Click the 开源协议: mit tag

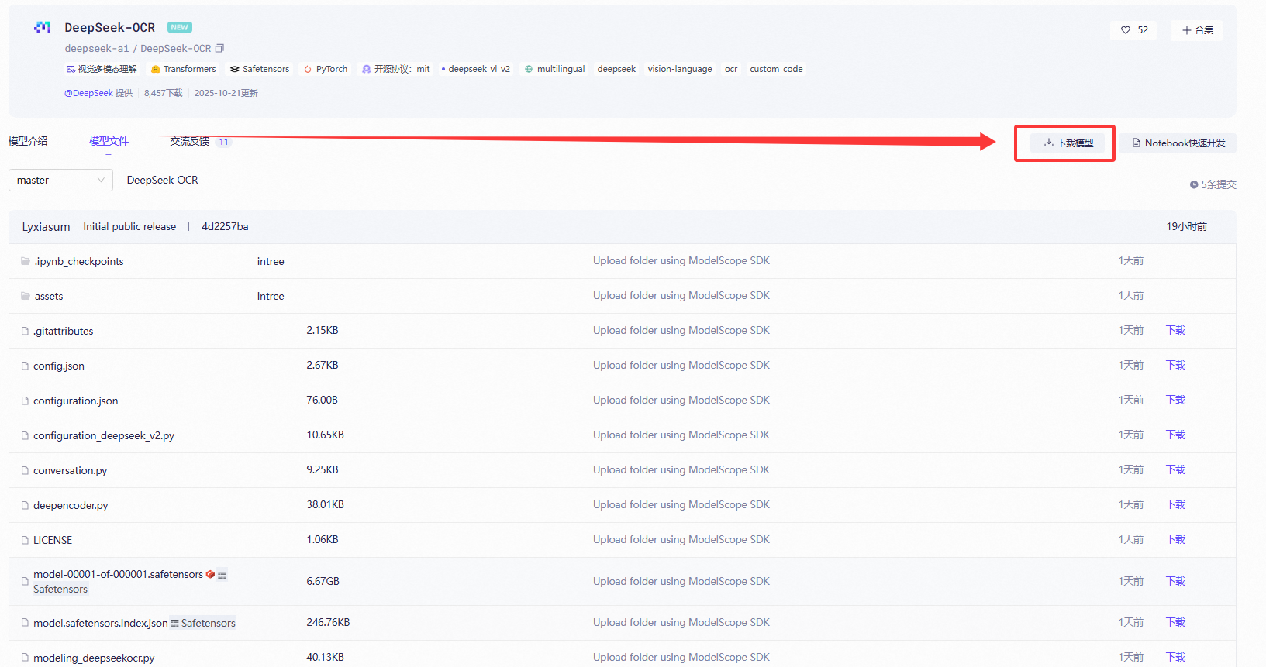coord(396,69)
